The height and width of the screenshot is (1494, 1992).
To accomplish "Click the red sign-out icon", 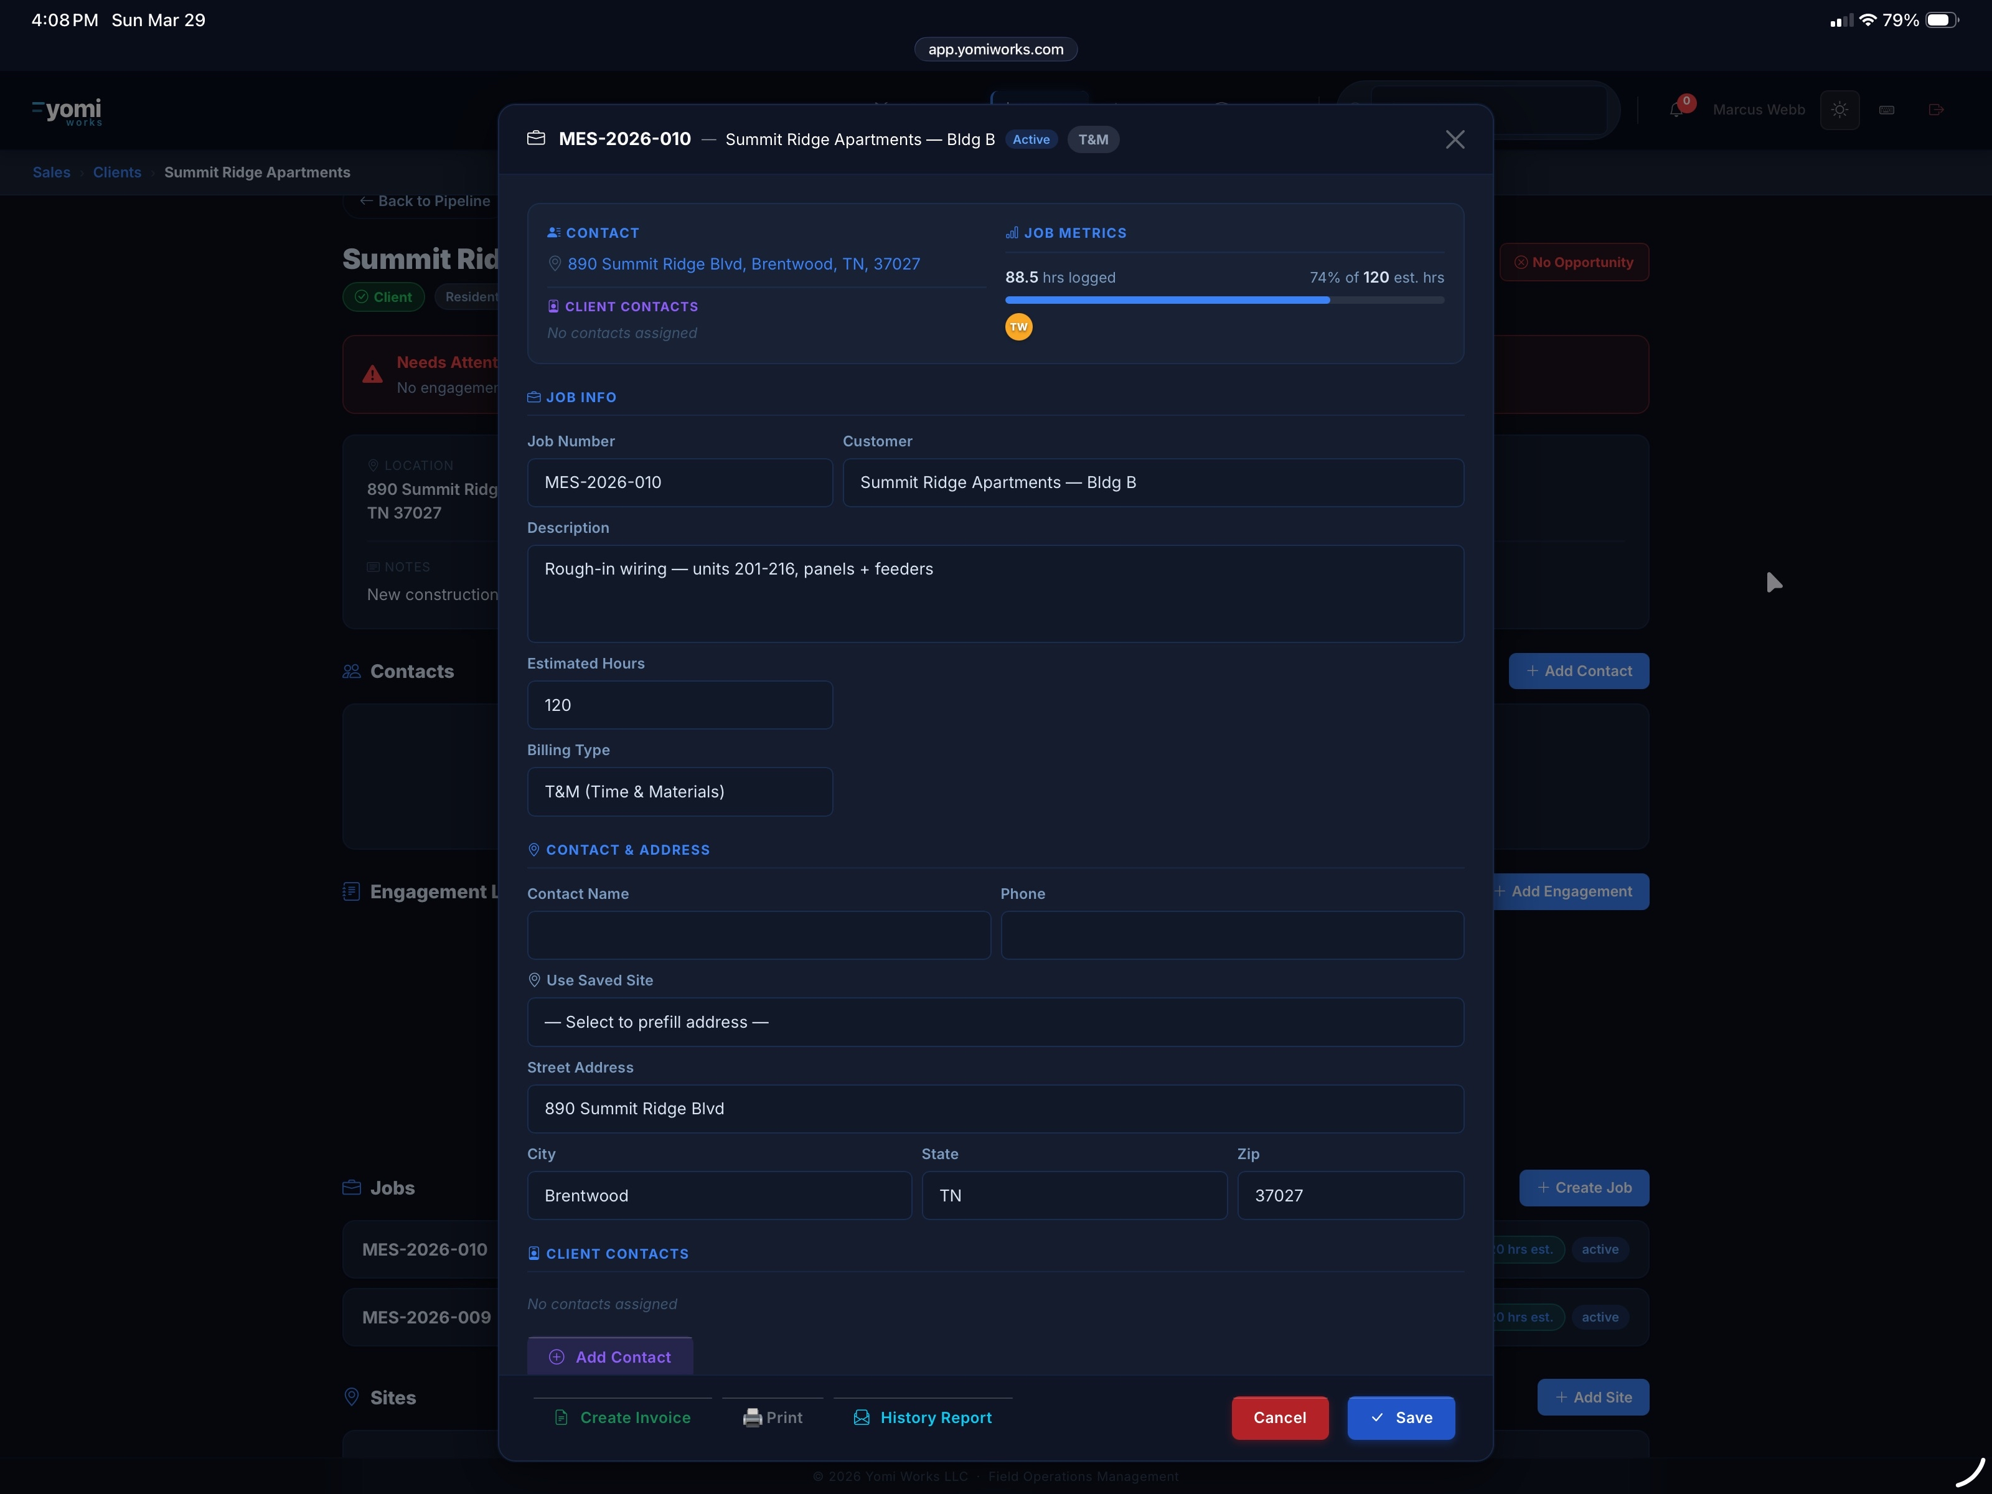I will click(1936, 110).
